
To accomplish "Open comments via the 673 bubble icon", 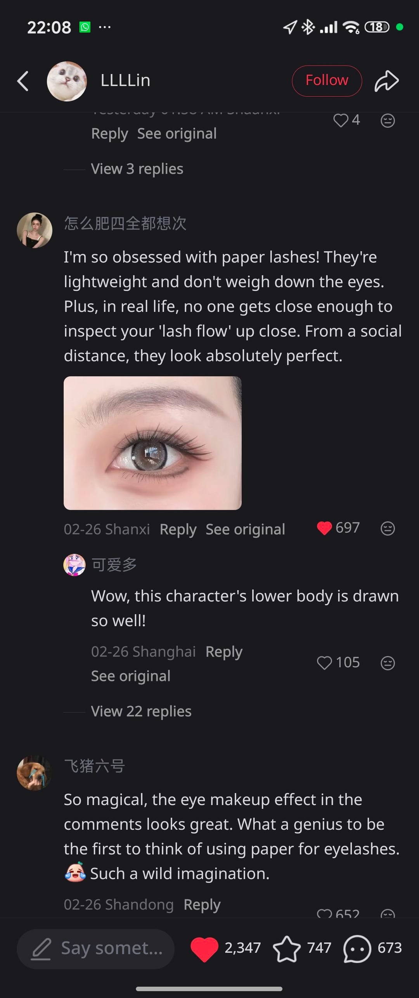I will [x=357, y=948].
